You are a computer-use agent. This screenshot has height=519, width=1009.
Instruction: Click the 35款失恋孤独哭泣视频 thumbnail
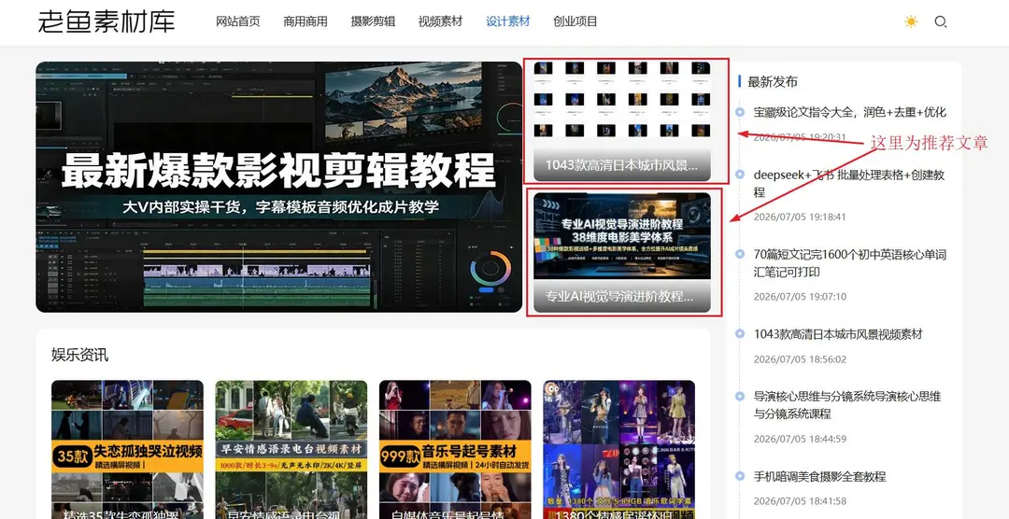tap(127, 450)
